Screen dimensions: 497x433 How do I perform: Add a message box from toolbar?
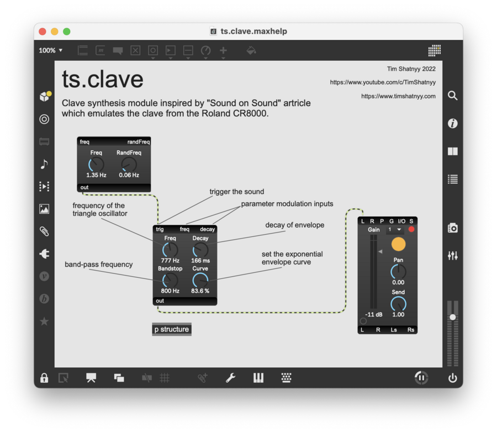100,50
